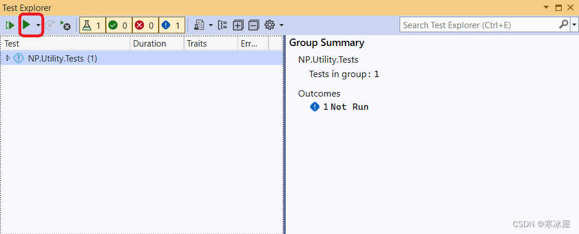Expand the NP.Utility.Tests tree node
The height and width of the screenshot is (234, 579).
tap(8, 58)
